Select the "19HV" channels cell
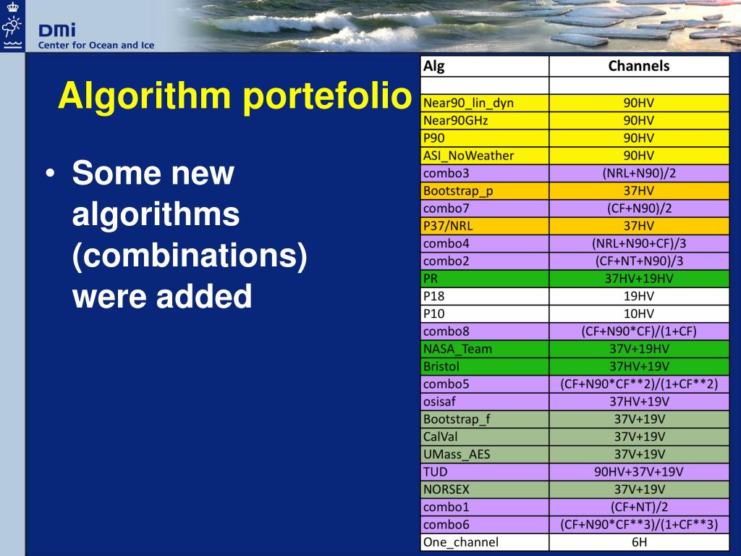This screenshot has width=741, height=556. 639,296
